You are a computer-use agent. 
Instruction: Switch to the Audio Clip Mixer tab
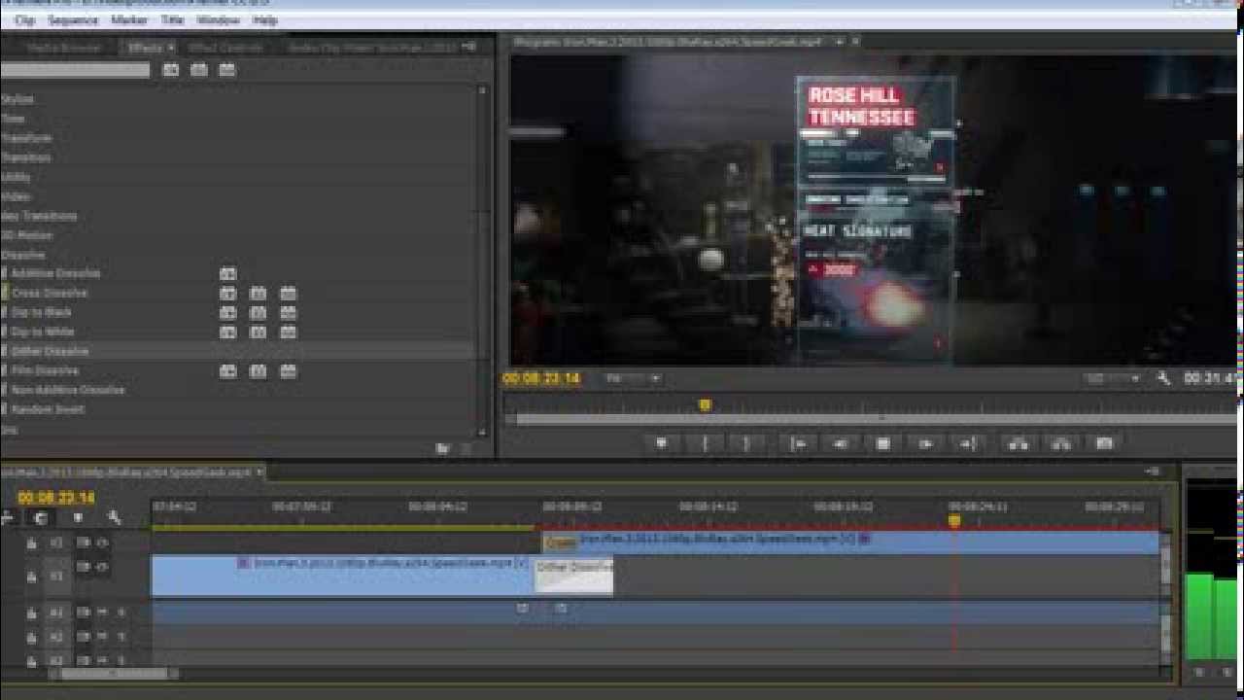click(372, 47)
